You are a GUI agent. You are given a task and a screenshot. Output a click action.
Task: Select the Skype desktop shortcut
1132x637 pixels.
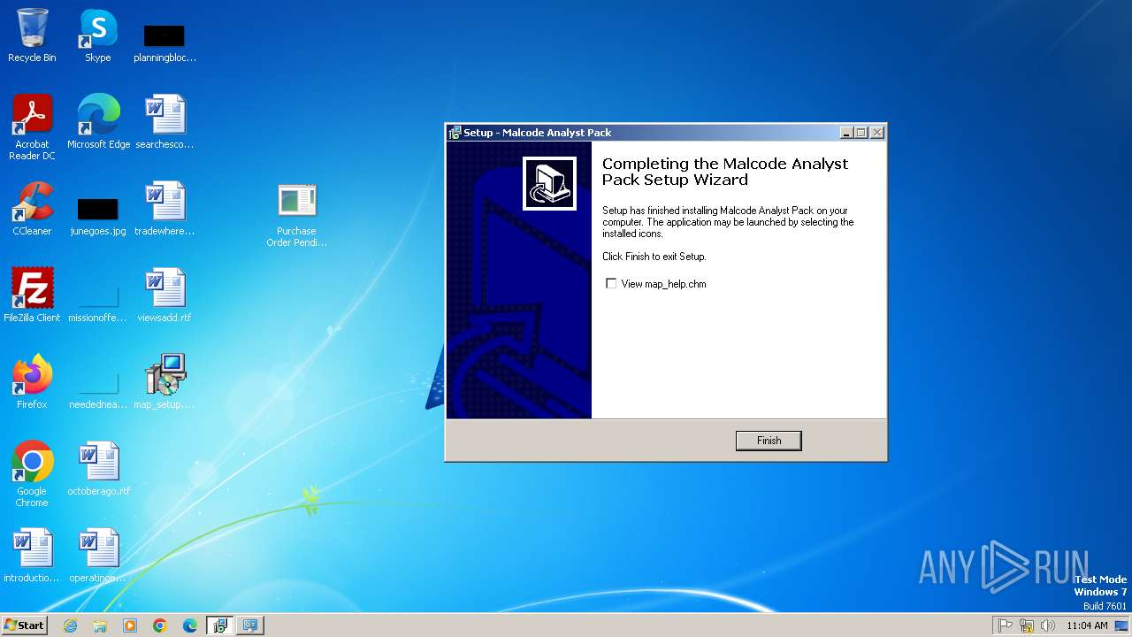coord(98,35)
